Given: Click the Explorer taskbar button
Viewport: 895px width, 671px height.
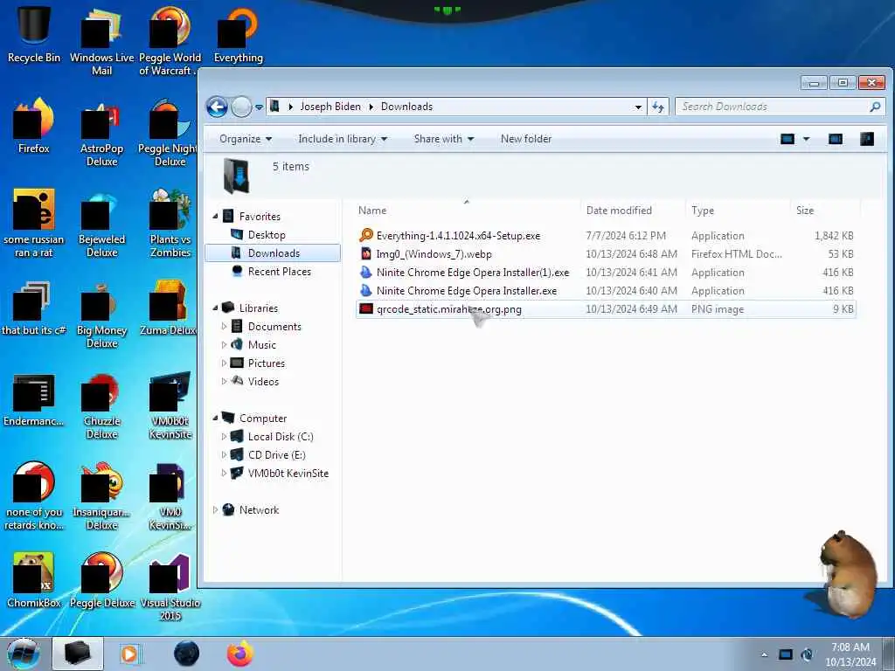Looking at the screenshot, I should pyautogui.click(x=78, y=654).
